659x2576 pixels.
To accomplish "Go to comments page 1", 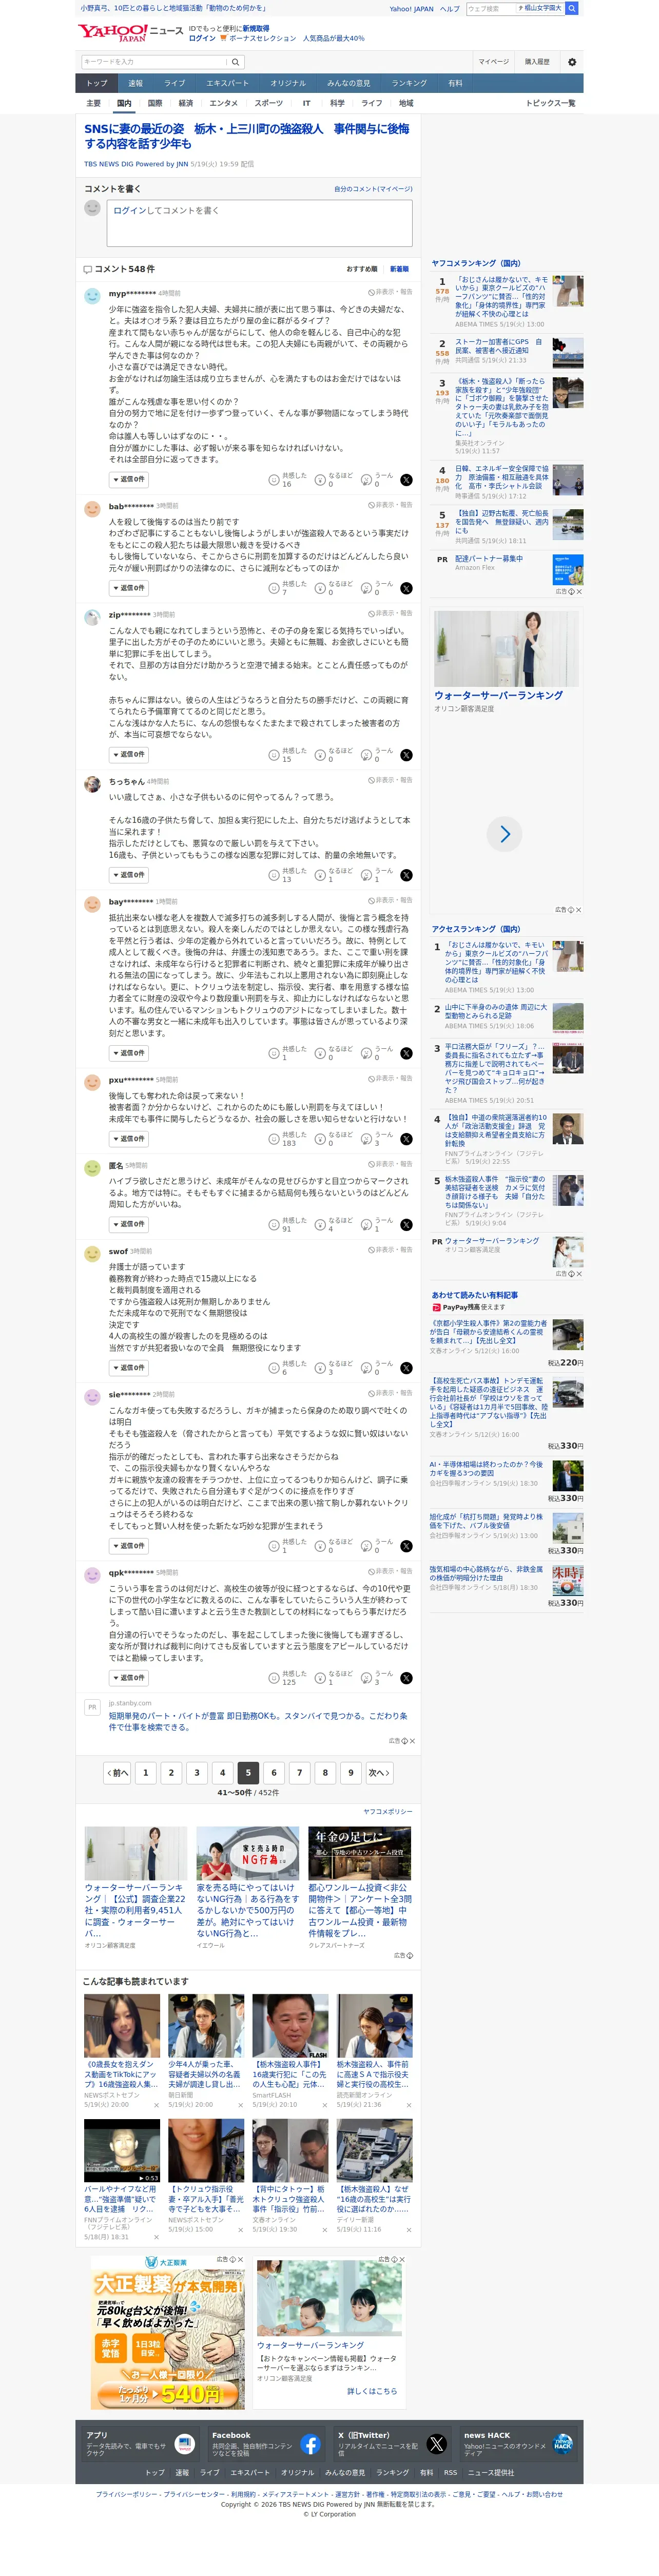I will (146, 1773).
